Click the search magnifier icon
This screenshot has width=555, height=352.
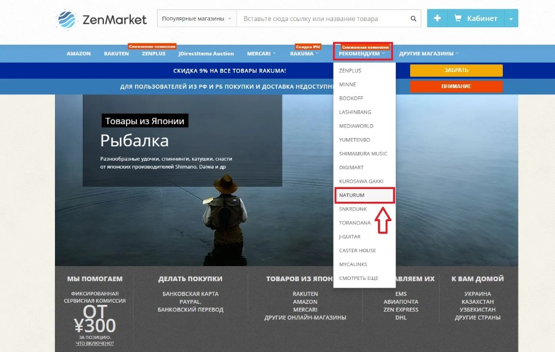click(413, 19)
